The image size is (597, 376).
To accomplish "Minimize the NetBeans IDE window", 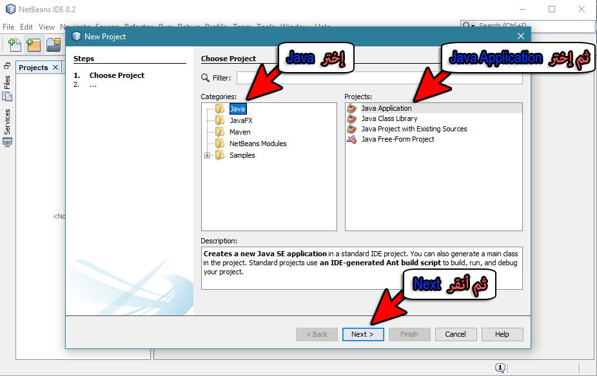I will [x=523, y=9].
